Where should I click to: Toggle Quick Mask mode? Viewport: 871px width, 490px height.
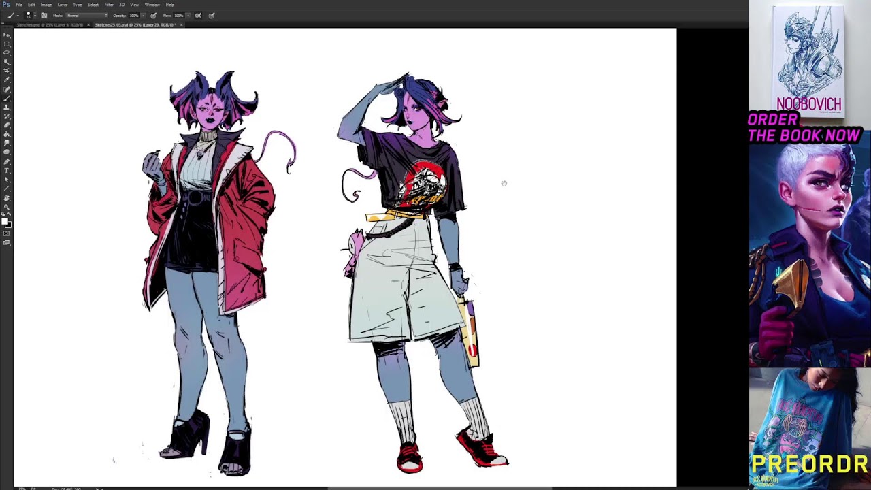7,233
